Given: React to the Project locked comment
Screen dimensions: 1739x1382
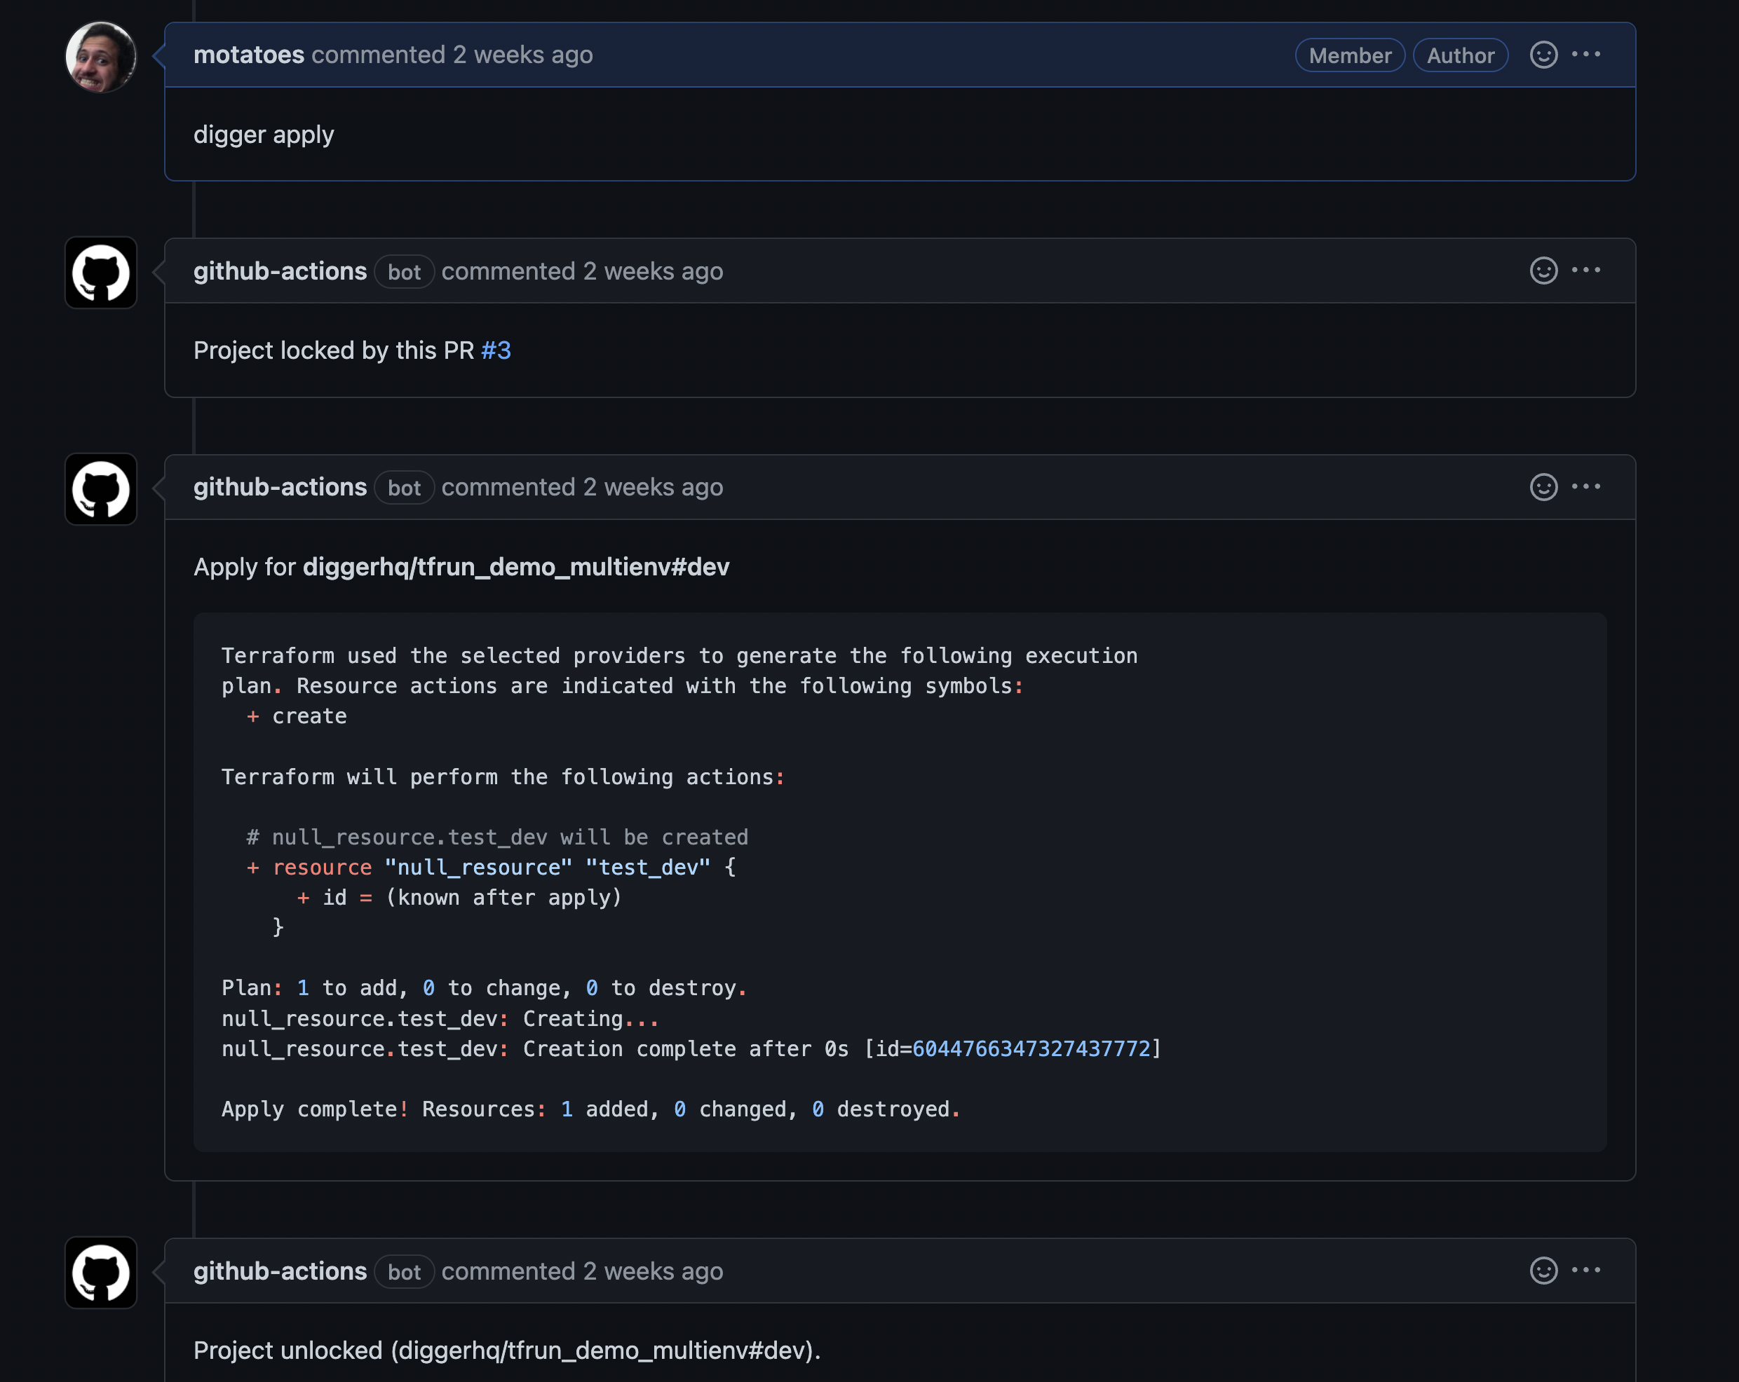Looking at the screenshot, I should (1543, 271).
